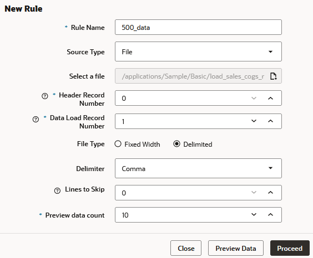
Task: Click the Proceed button
Action: [290, 248]
